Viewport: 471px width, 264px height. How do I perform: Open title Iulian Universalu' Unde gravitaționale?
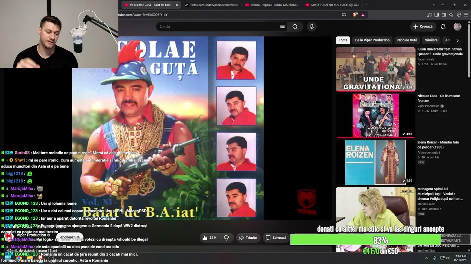tap(440, 52)
